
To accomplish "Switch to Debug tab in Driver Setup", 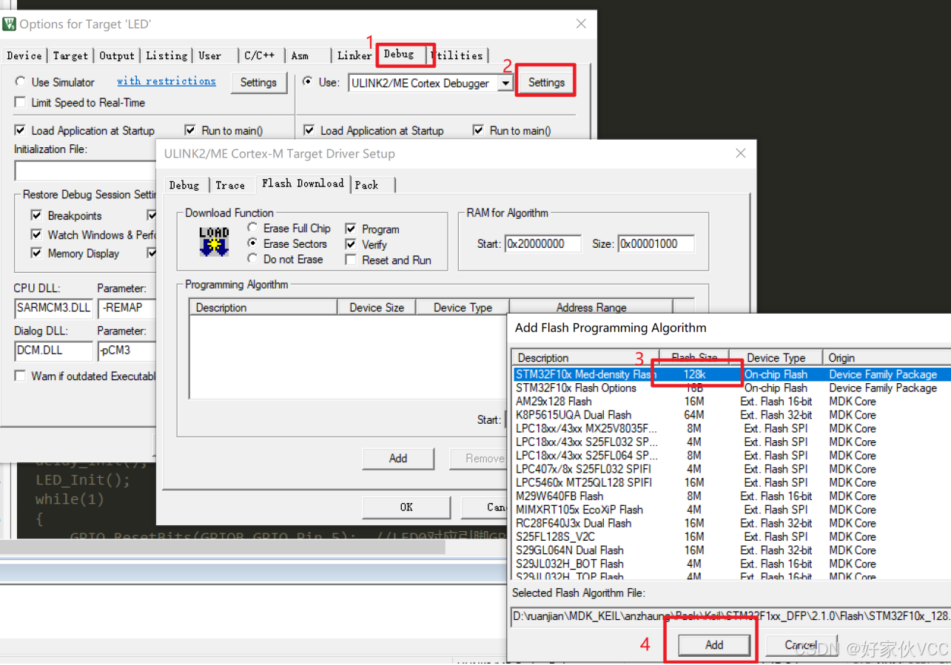I will pyautogui.click(x=184, y=185).
